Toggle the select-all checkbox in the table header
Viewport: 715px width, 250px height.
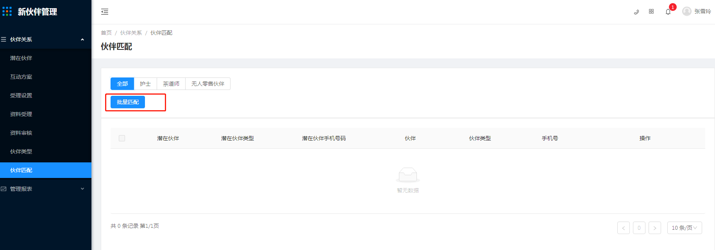(122, 138)
